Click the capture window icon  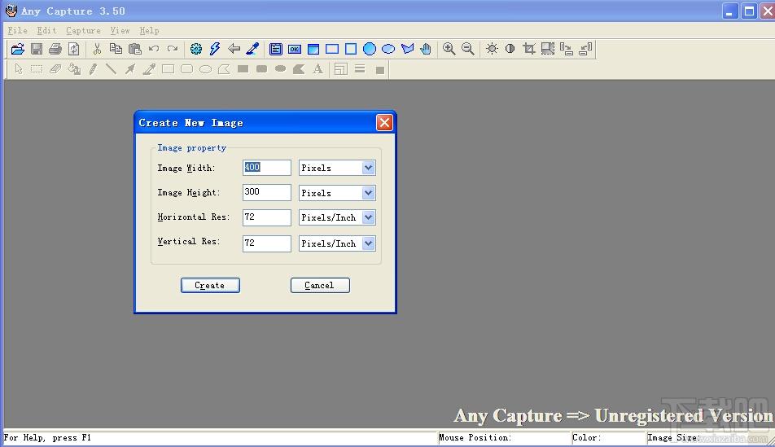(313, 49)
